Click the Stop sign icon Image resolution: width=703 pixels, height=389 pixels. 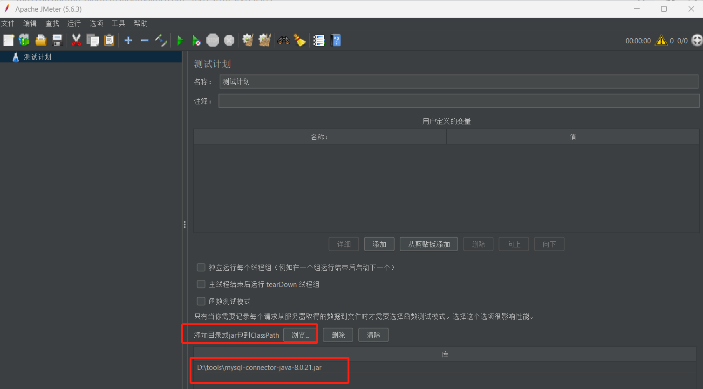213,41
